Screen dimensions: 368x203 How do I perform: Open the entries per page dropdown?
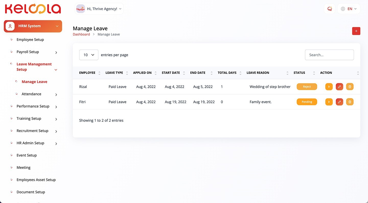89,55
